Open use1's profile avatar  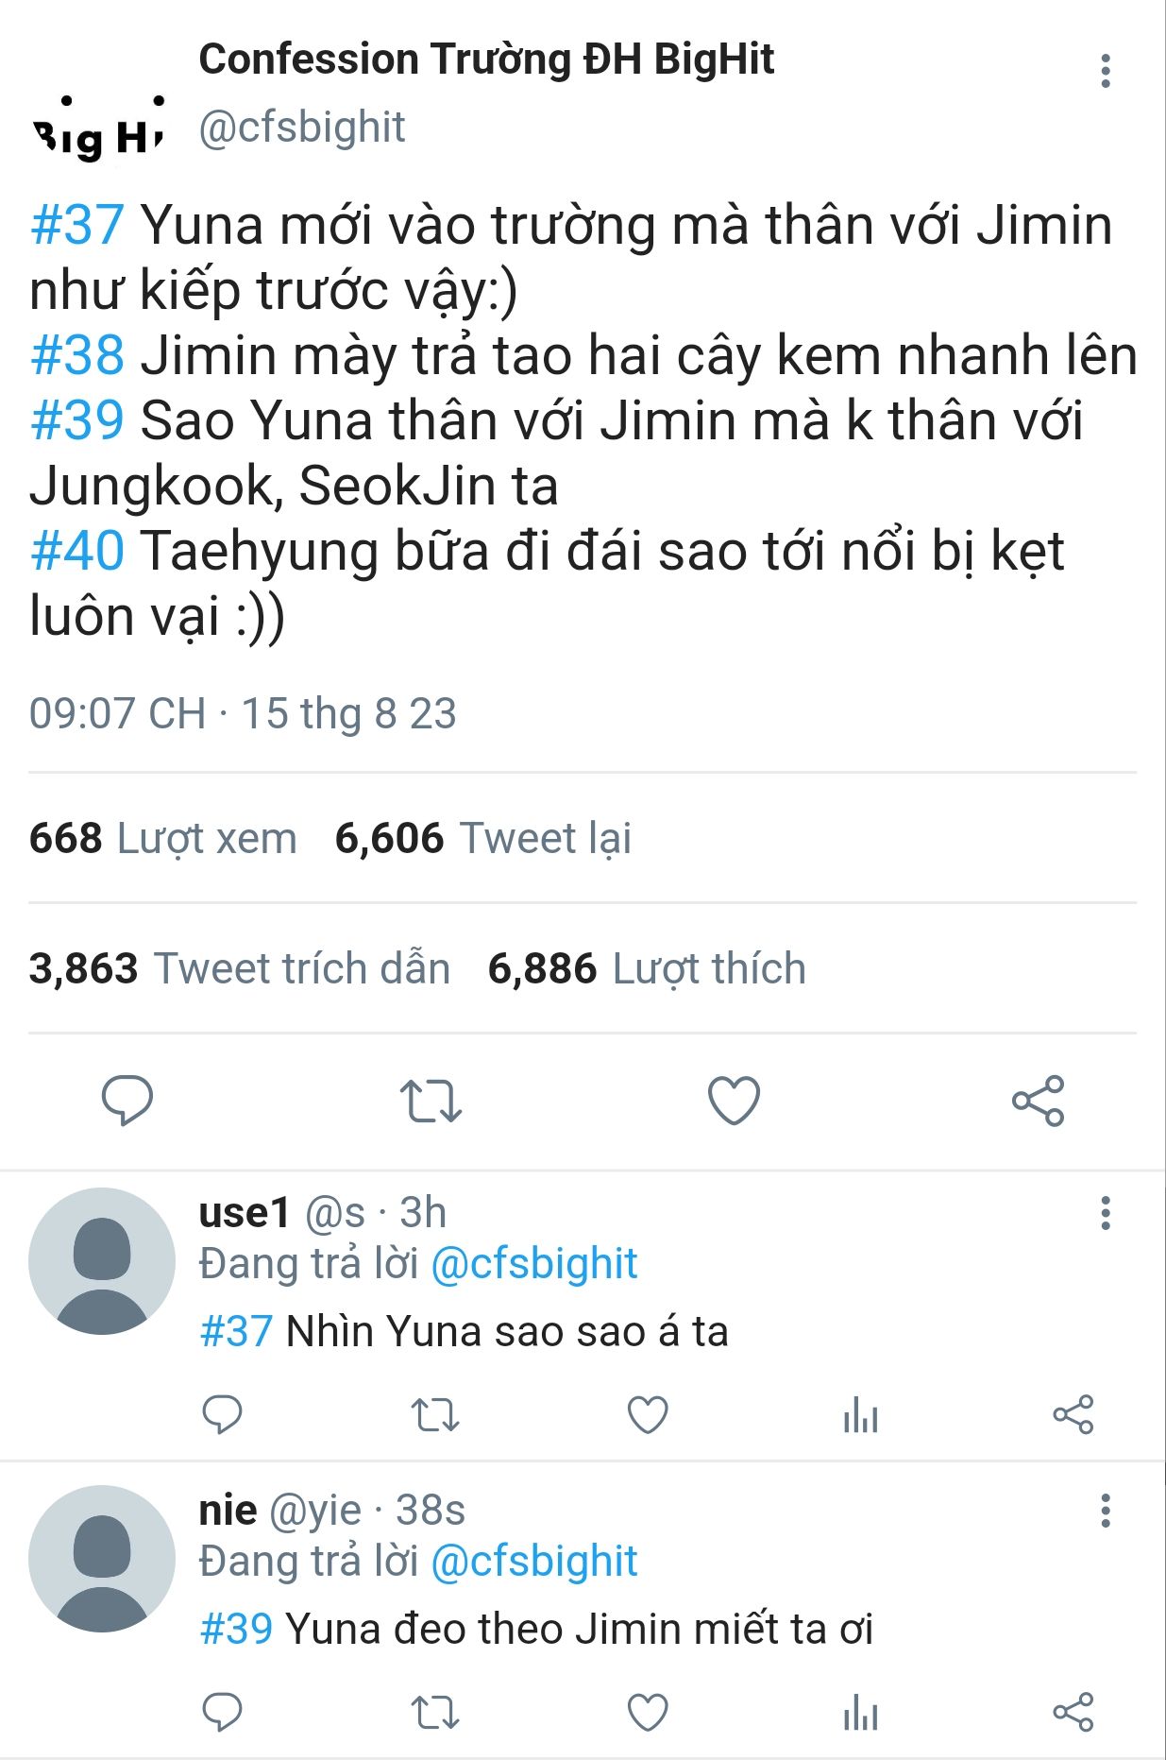(x=102, y=1261)
